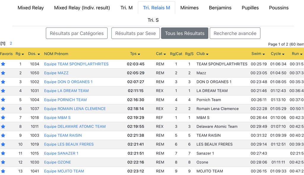
Task: Toggle star for Equipe TEAM RAISIN
Action: click(x=3, y=135)
